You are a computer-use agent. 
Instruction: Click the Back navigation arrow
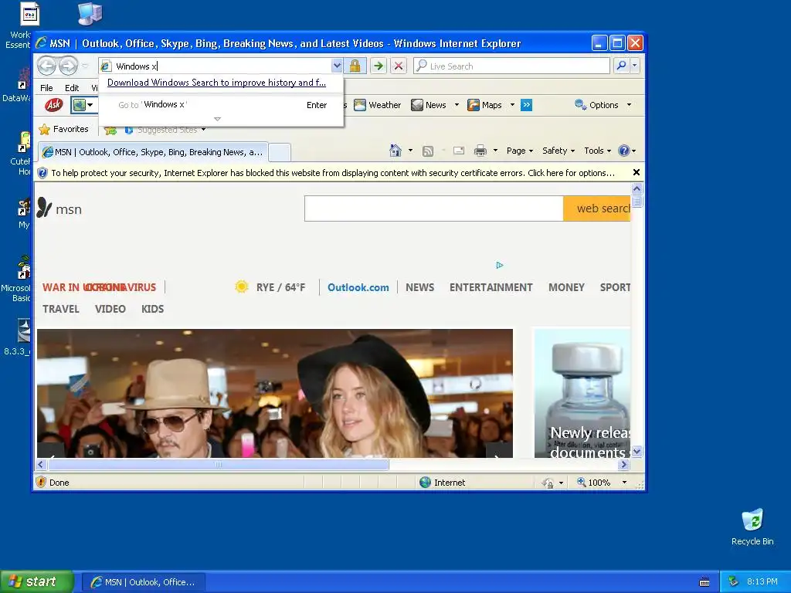pyautogui.click(x=47, y=66)
